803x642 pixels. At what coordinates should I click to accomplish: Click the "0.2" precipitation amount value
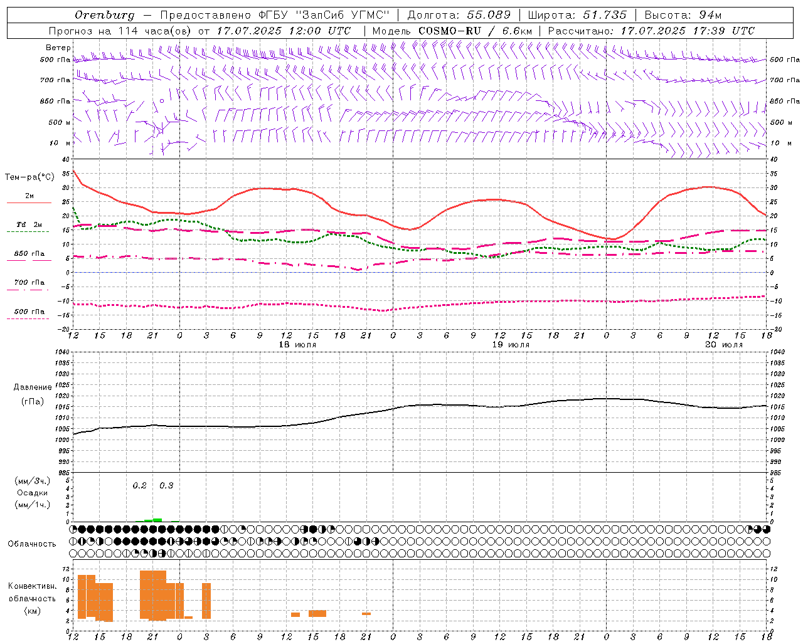139,485
